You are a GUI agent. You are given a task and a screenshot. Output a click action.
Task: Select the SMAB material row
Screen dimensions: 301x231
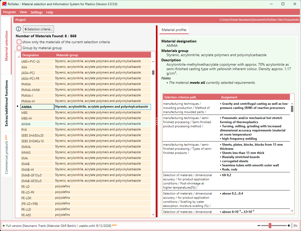coord(86,164)
